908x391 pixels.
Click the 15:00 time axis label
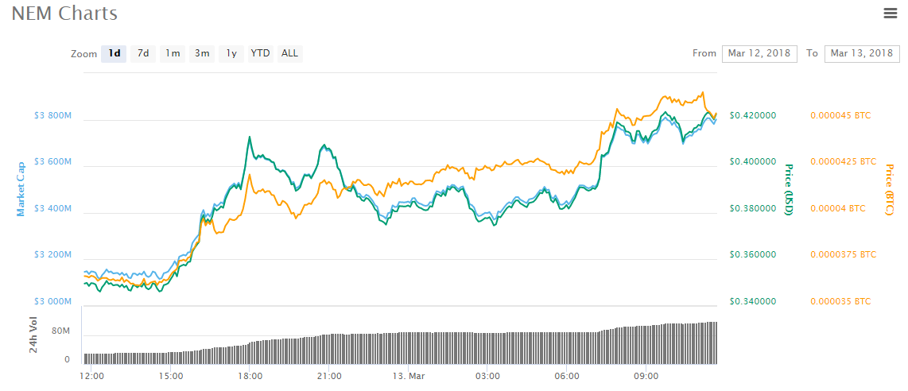(x=171, y=376)
